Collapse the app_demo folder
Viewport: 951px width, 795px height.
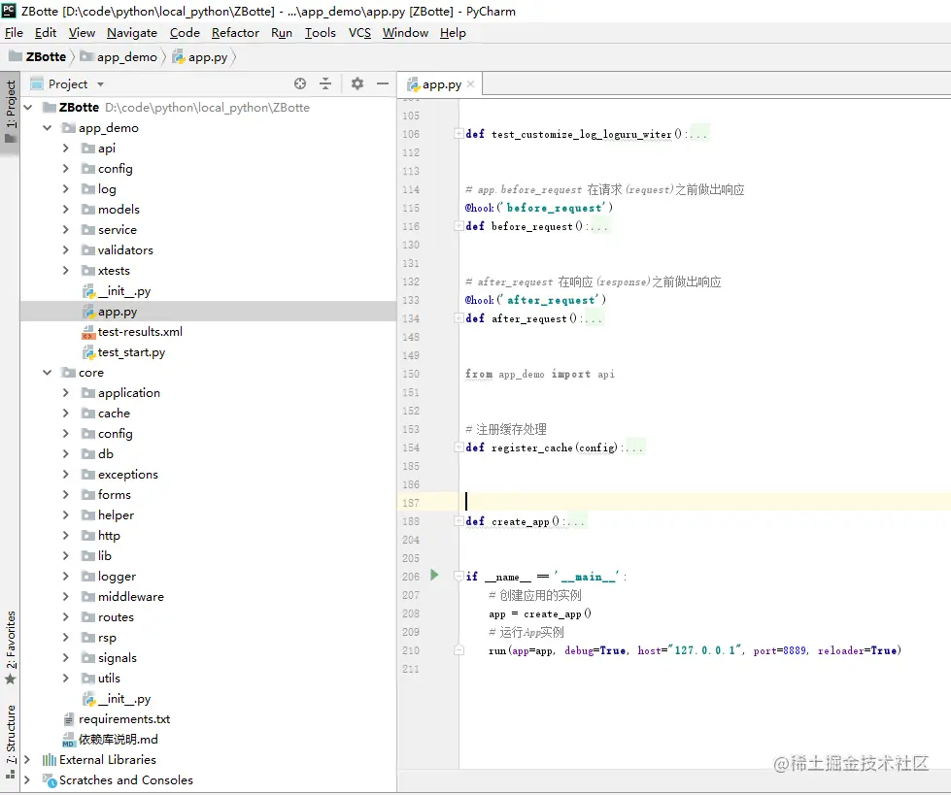point(48,128)
